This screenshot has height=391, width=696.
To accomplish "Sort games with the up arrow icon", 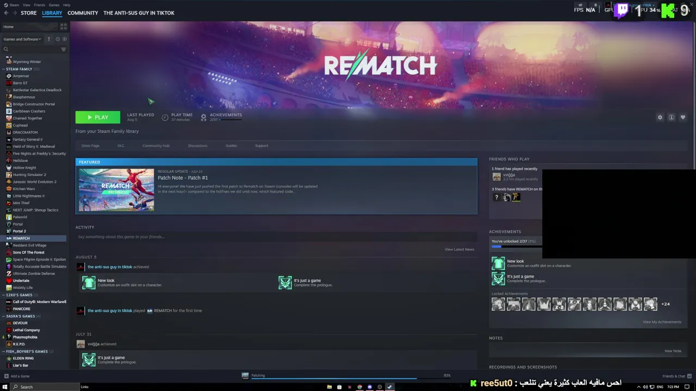I will click(x=48, y=39).
